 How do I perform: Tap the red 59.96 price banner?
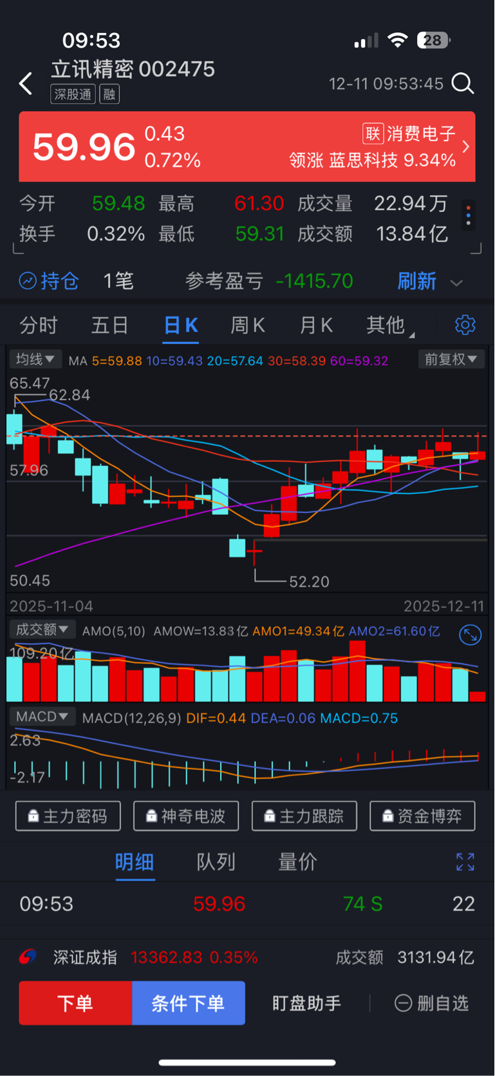(x=247, y=147)
